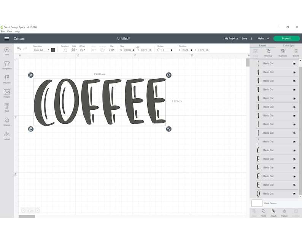The width and height of the screenshot is (302, 243).
Task: Open the Shapes panel
Action: click(7, 122)
